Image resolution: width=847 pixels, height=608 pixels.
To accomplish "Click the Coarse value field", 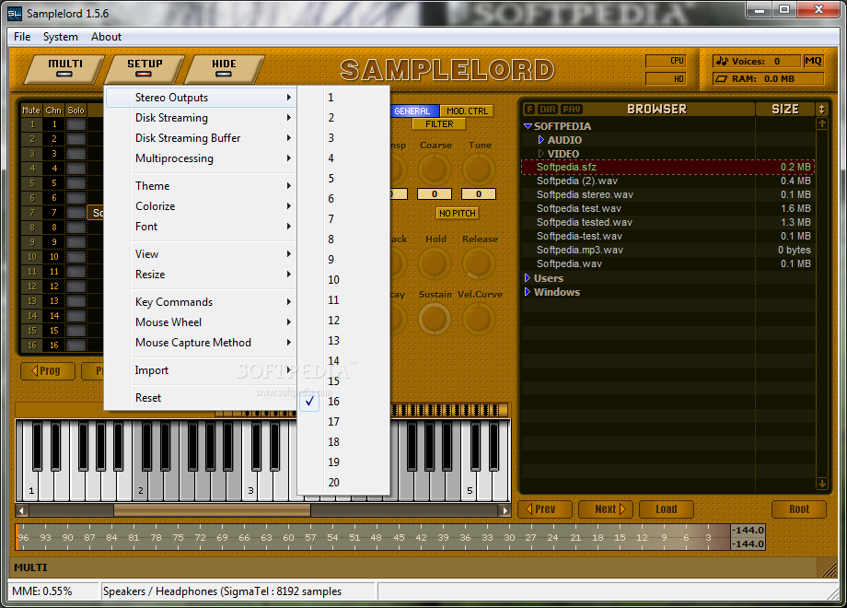I will pos(435,194).
